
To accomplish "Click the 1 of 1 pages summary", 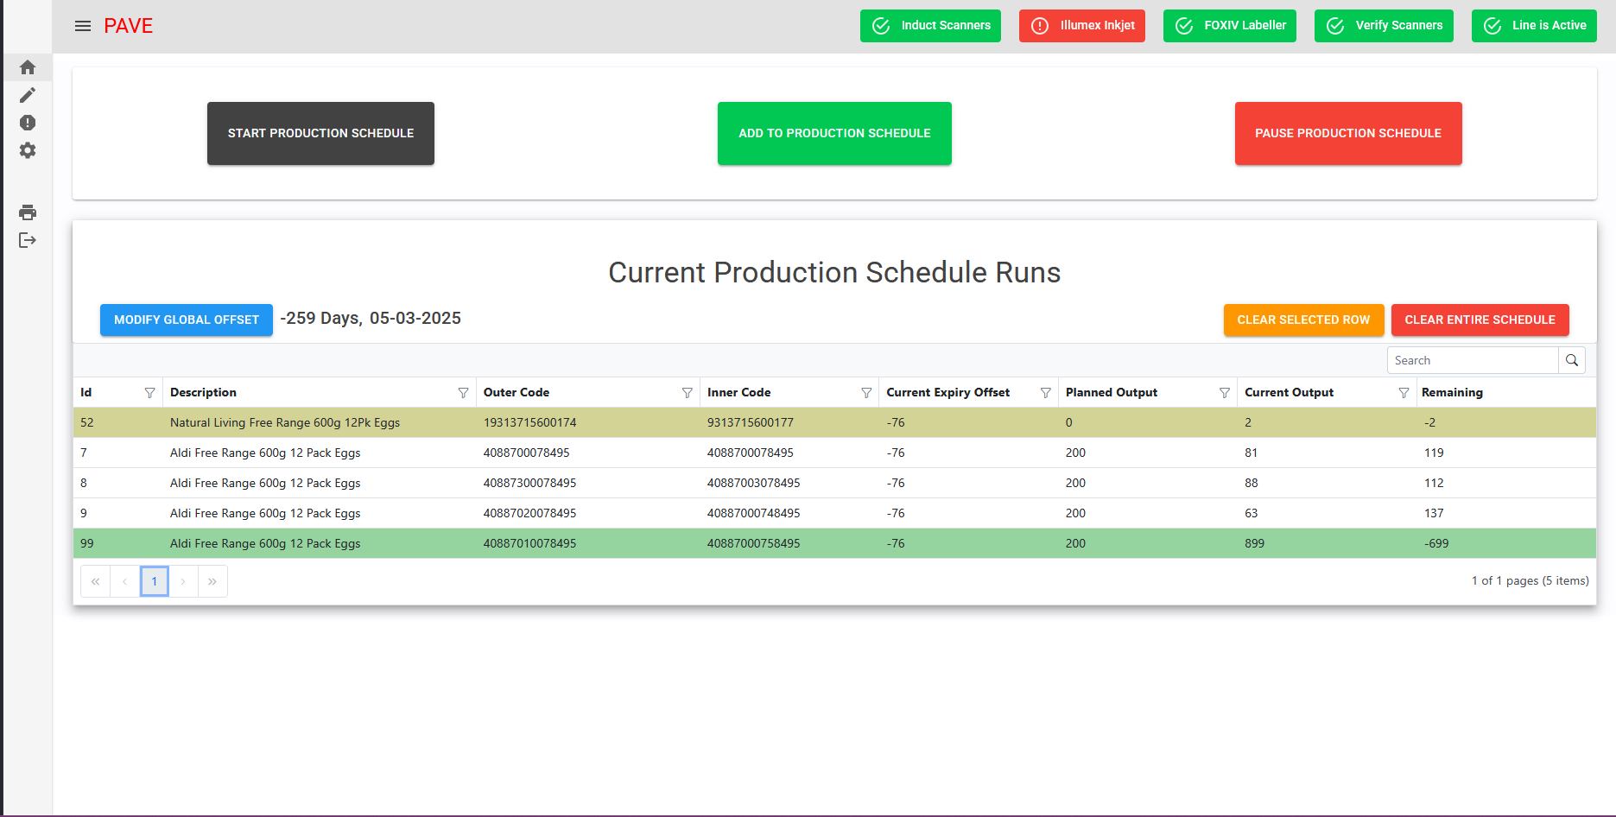I will click(1530, 580).
